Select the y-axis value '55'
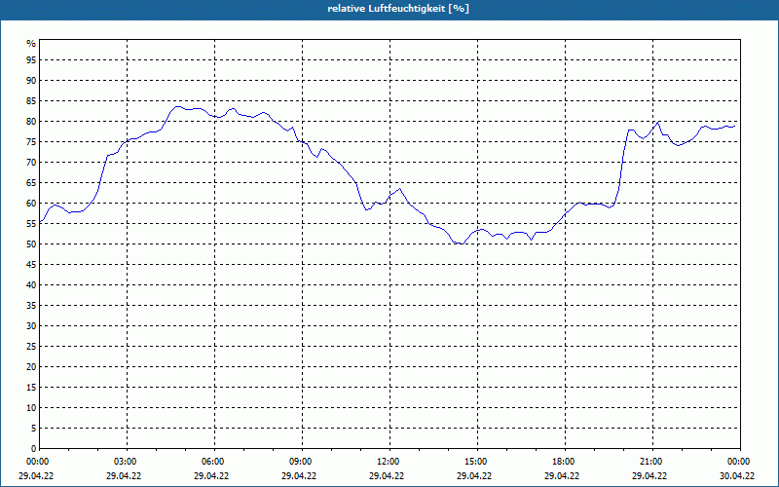This screenshot has height=487, width=779. tap(31, 224)
